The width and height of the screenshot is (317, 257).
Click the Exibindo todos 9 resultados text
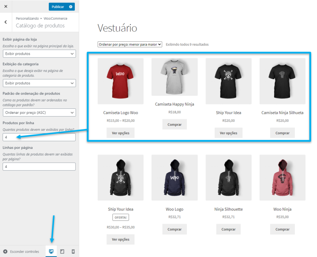click(187, 44)
